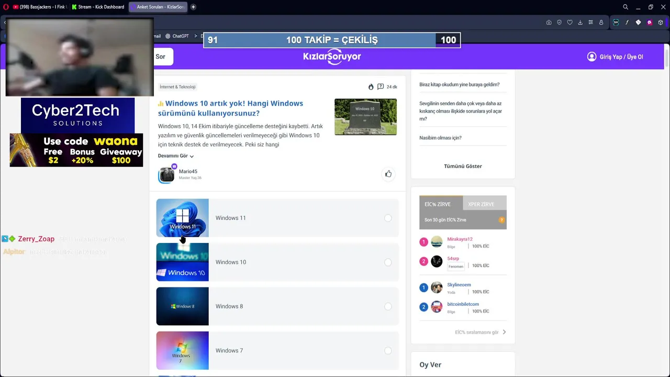This screenshot has width=670, height=377.
Task: Open a new browser tab with plus
Action: click(x=193, y=7)
